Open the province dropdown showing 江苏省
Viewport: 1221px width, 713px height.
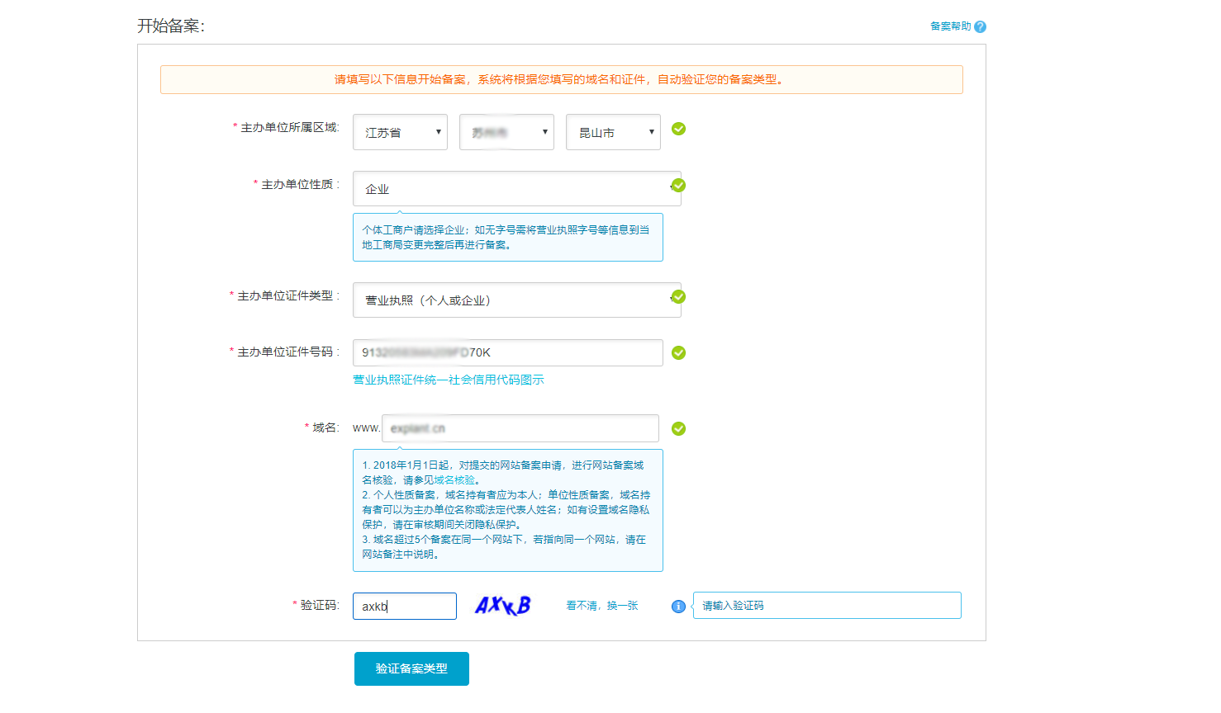tap(400, 132)
